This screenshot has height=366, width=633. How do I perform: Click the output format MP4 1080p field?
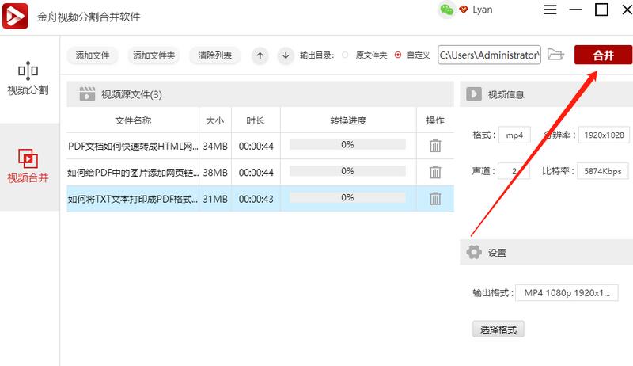coord(565,293)
